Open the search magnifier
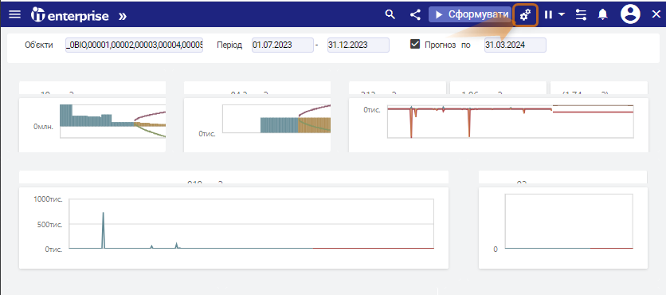 click(390, 14)
